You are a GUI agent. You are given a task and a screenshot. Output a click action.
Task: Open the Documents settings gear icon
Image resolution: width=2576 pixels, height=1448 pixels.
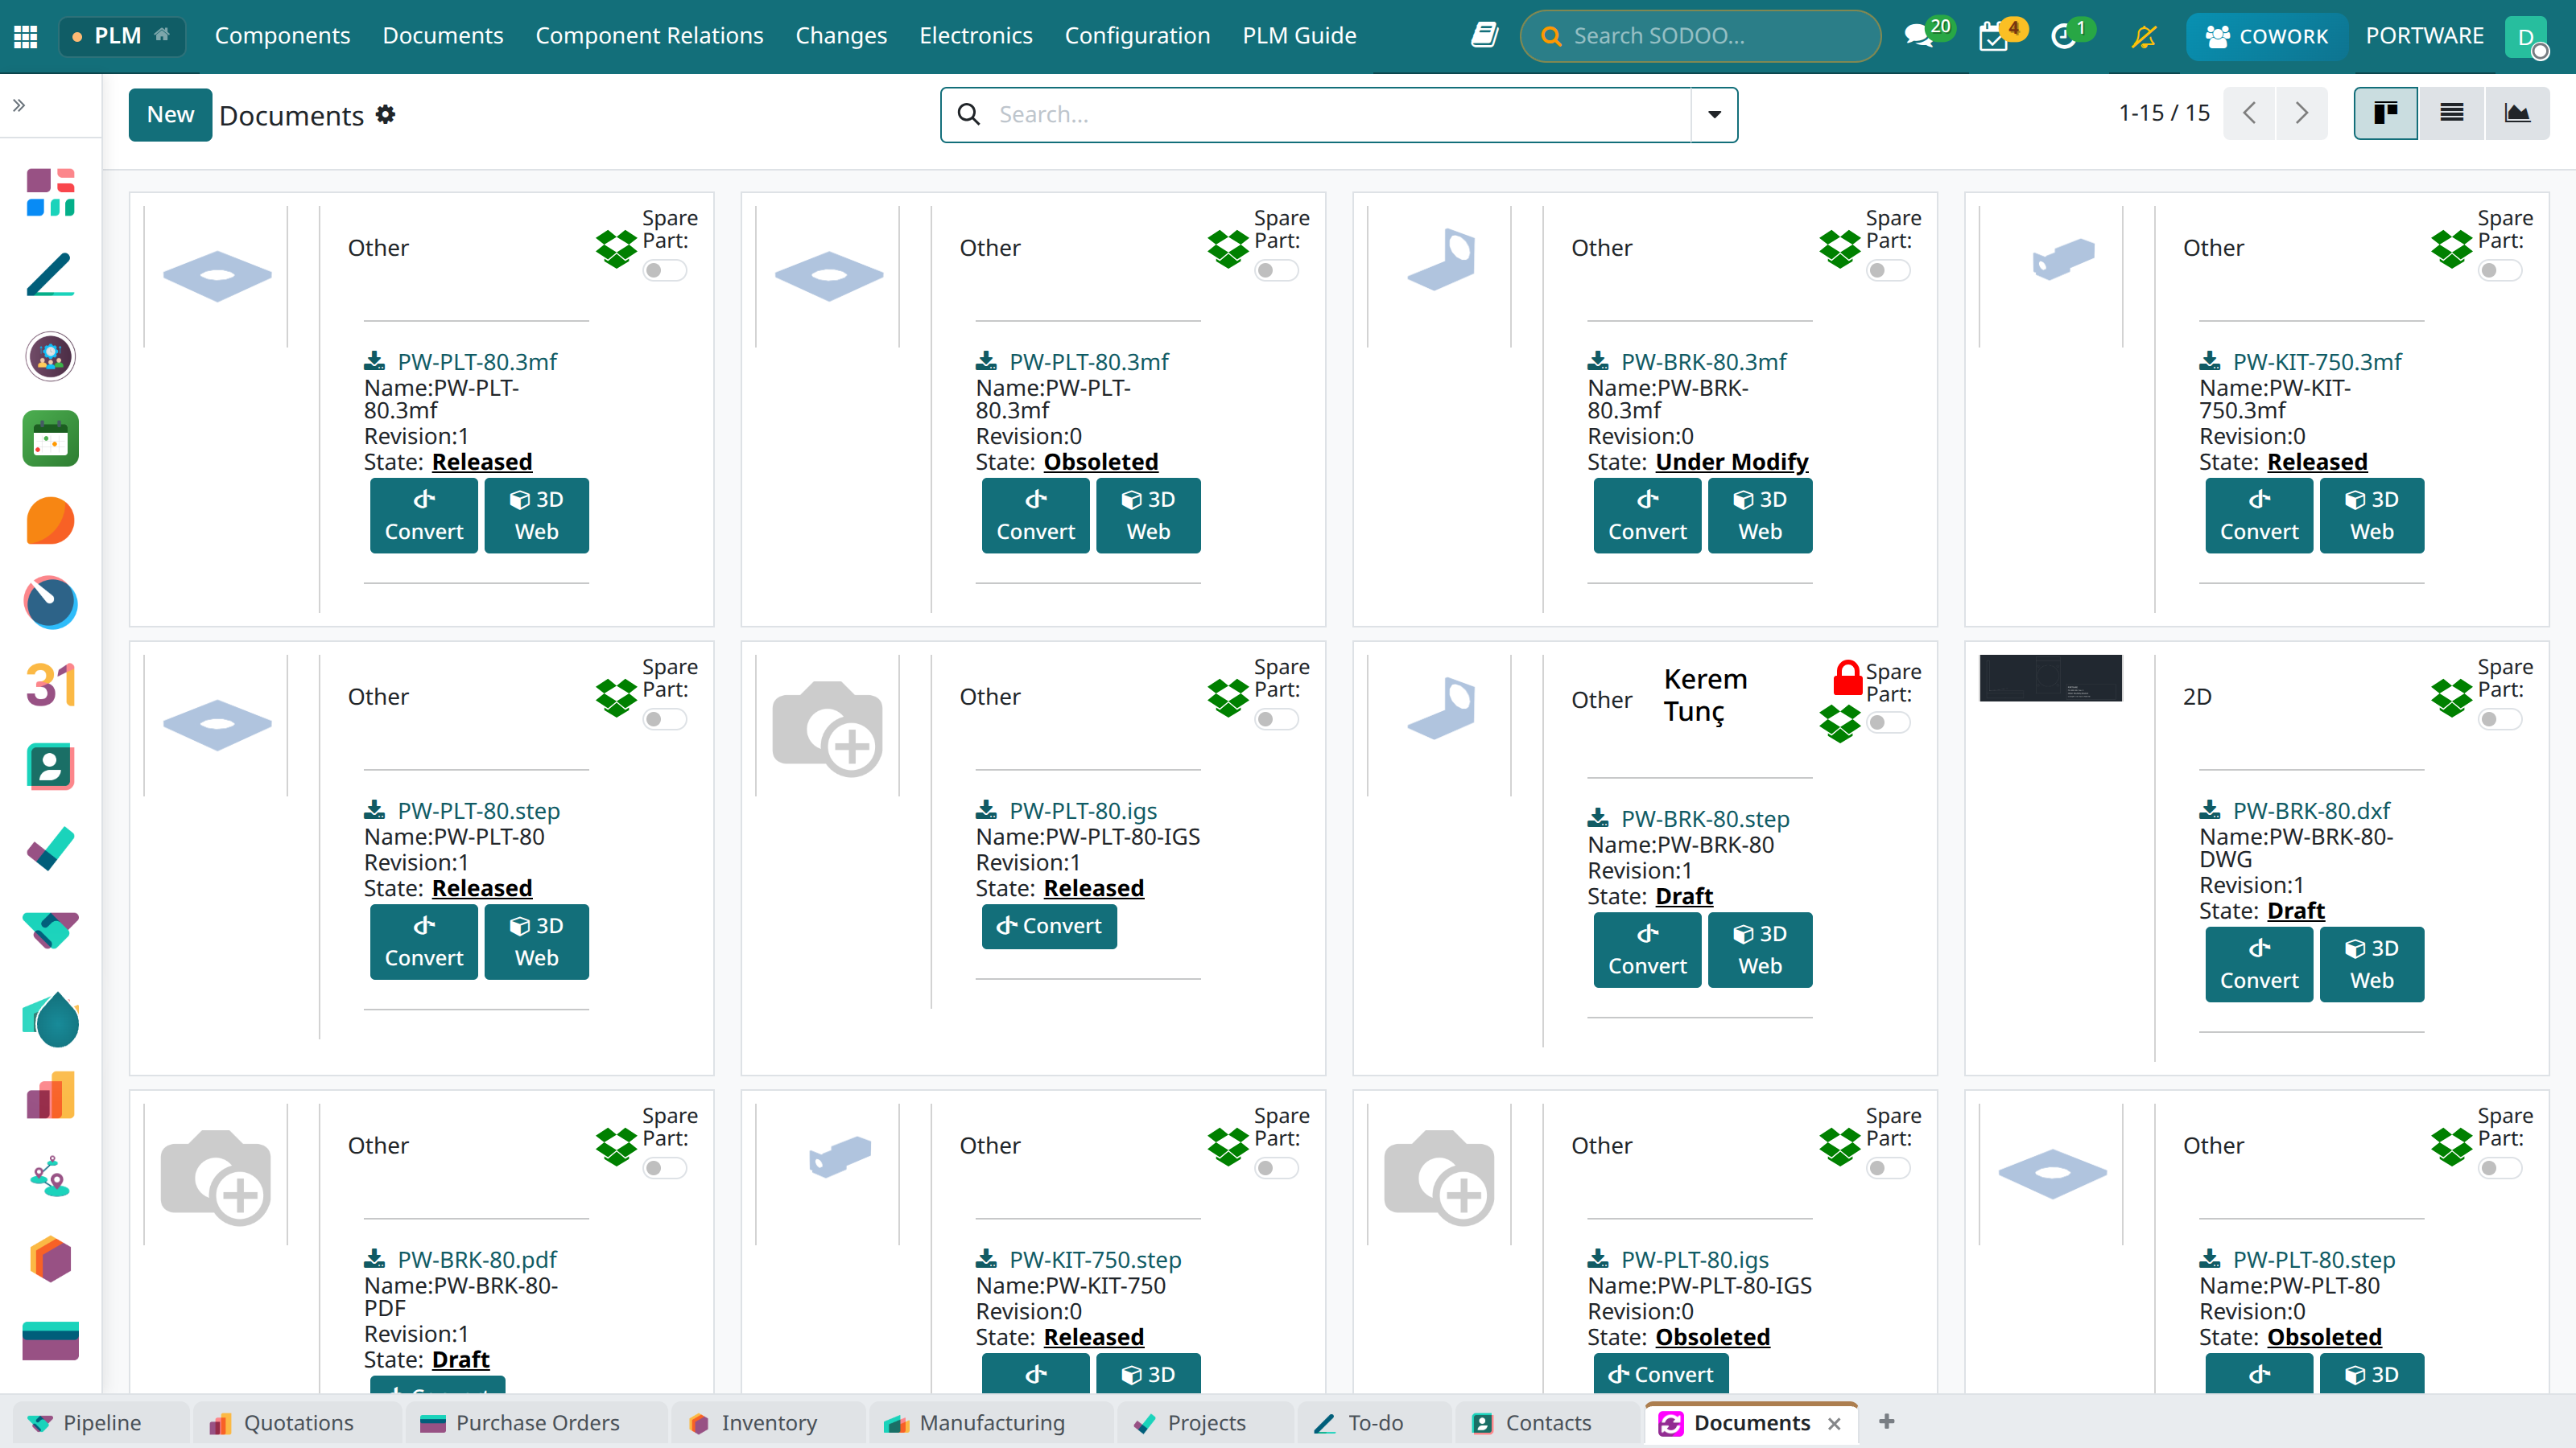pos(385,115)
